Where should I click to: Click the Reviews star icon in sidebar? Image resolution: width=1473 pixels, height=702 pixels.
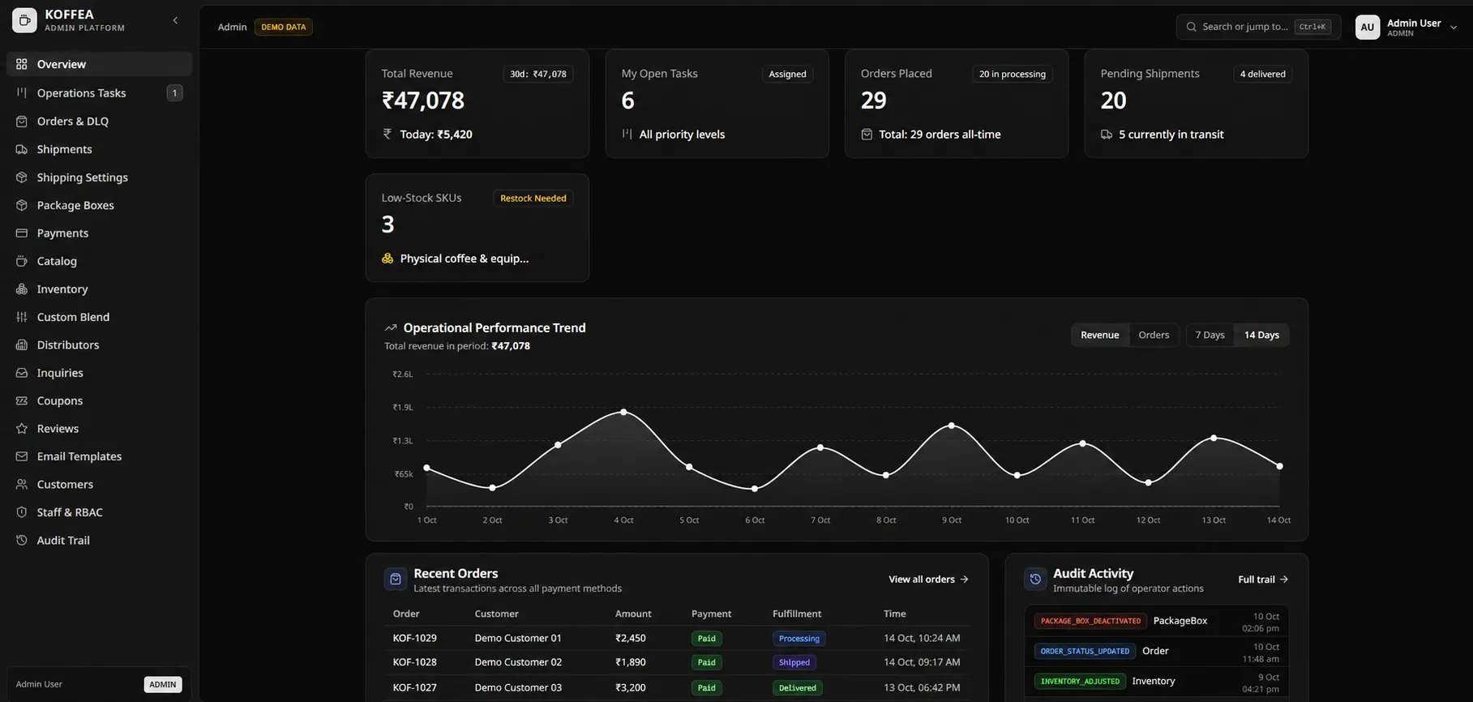pos(22,428)
